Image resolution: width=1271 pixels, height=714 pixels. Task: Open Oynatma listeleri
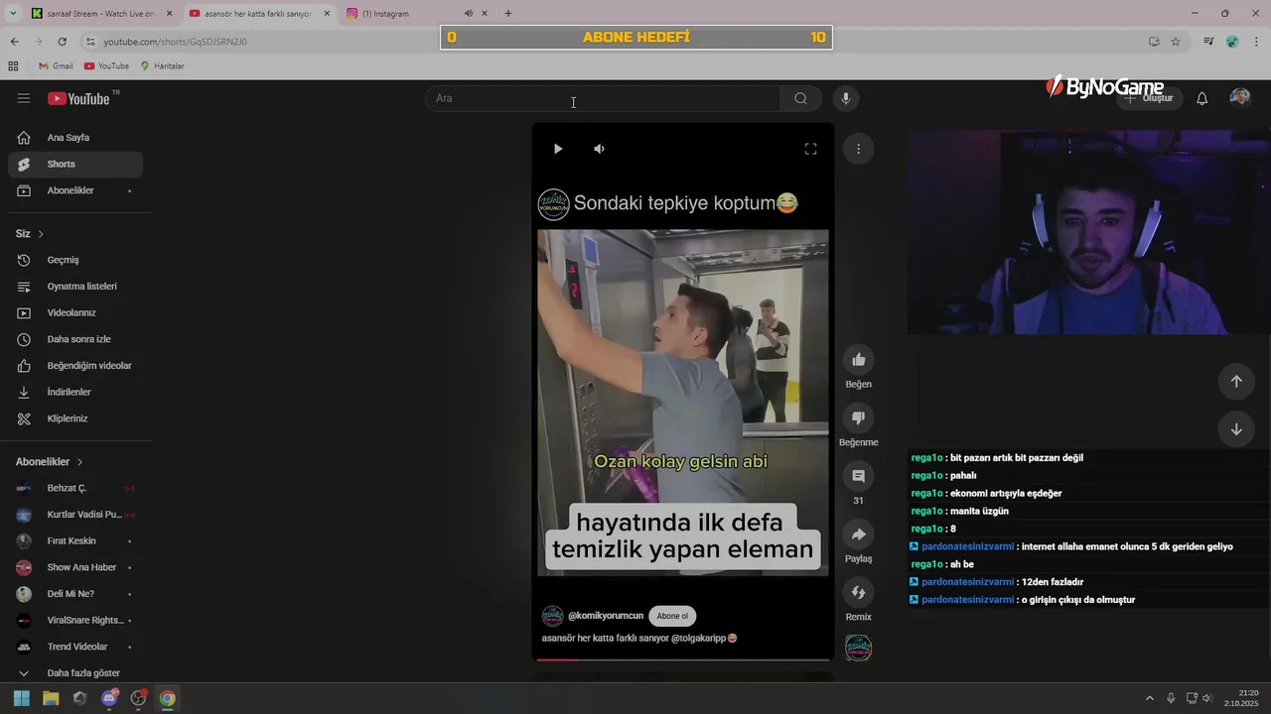[75, 287]
